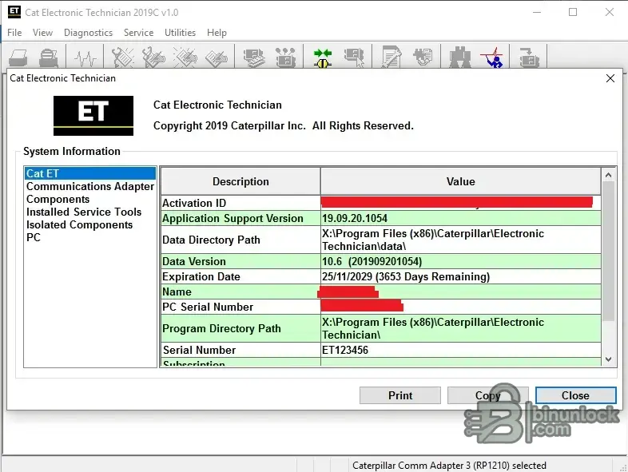Click the binoculars toolbar icon

pyautogui.click(x=459, y=58)
